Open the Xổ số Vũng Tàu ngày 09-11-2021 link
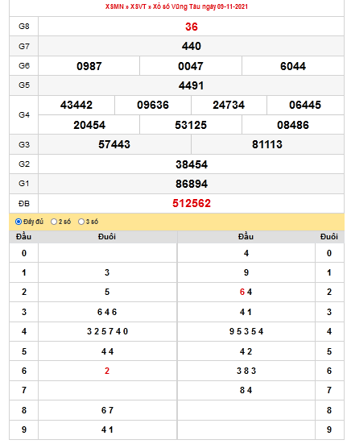Screen dimensions: 347x444 pos(200,6)
